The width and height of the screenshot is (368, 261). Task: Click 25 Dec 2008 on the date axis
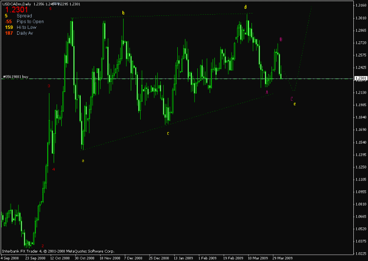coord(159,258)
